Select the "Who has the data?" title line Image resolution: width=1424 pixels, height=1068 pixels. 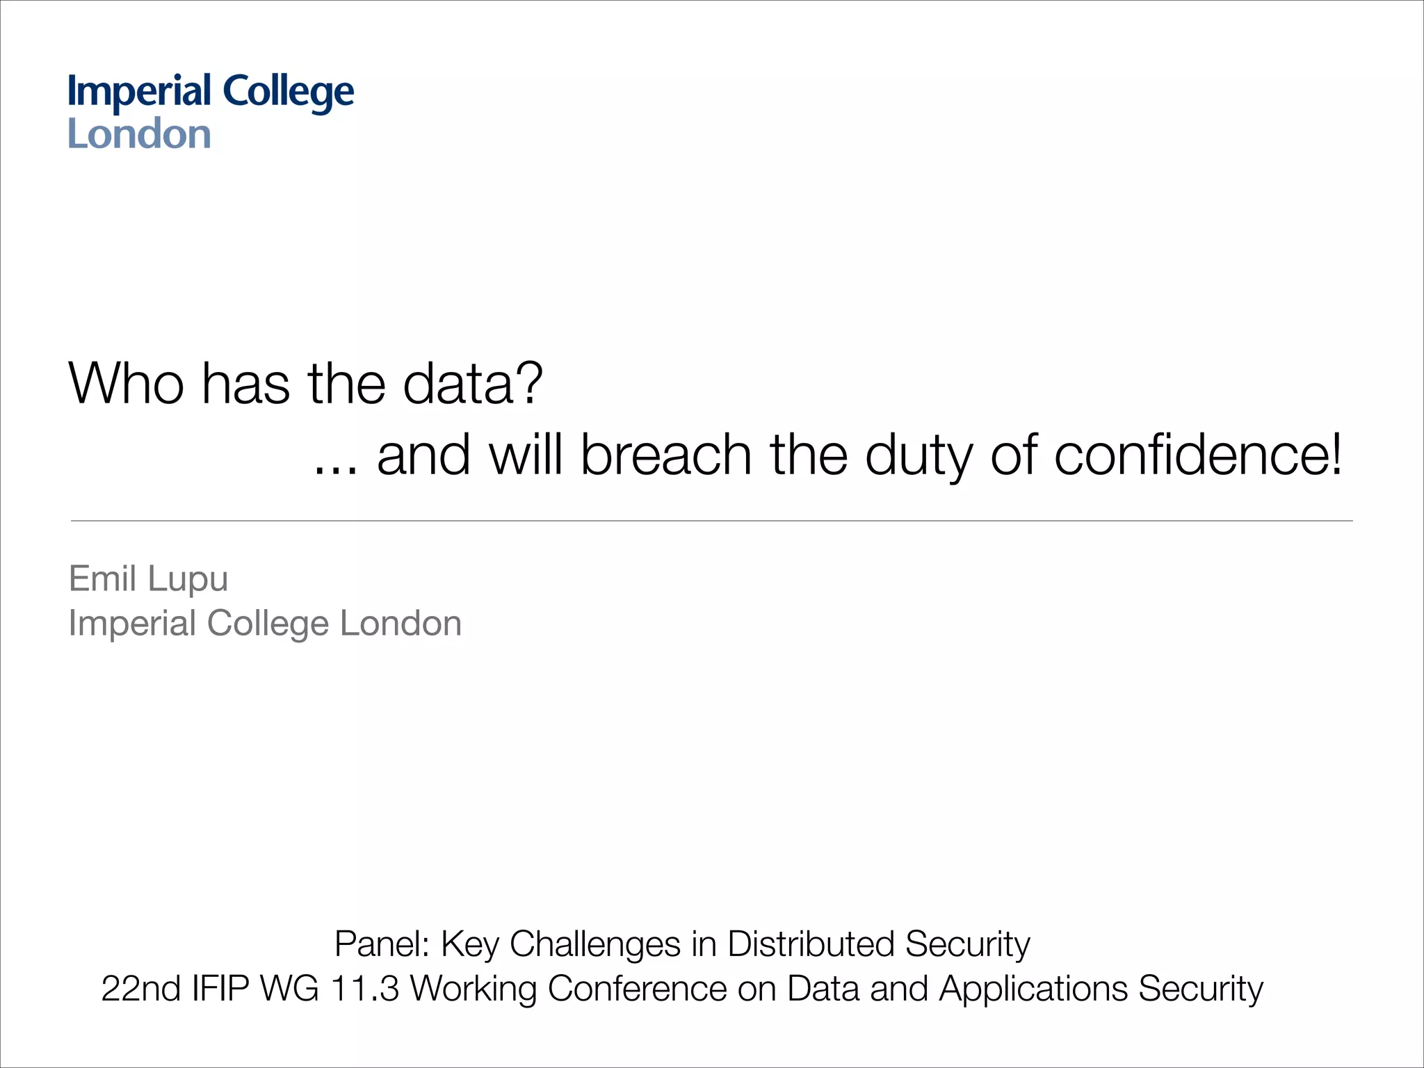click(x=305, y=383)
